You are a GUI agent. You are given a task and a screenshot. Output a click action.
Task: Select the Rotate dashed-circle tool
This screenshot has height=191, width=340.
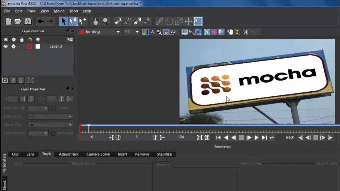click(169, 21)
